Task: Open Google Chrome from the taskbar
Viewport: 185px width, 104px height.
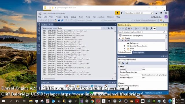Action: (x=92, y=101)
